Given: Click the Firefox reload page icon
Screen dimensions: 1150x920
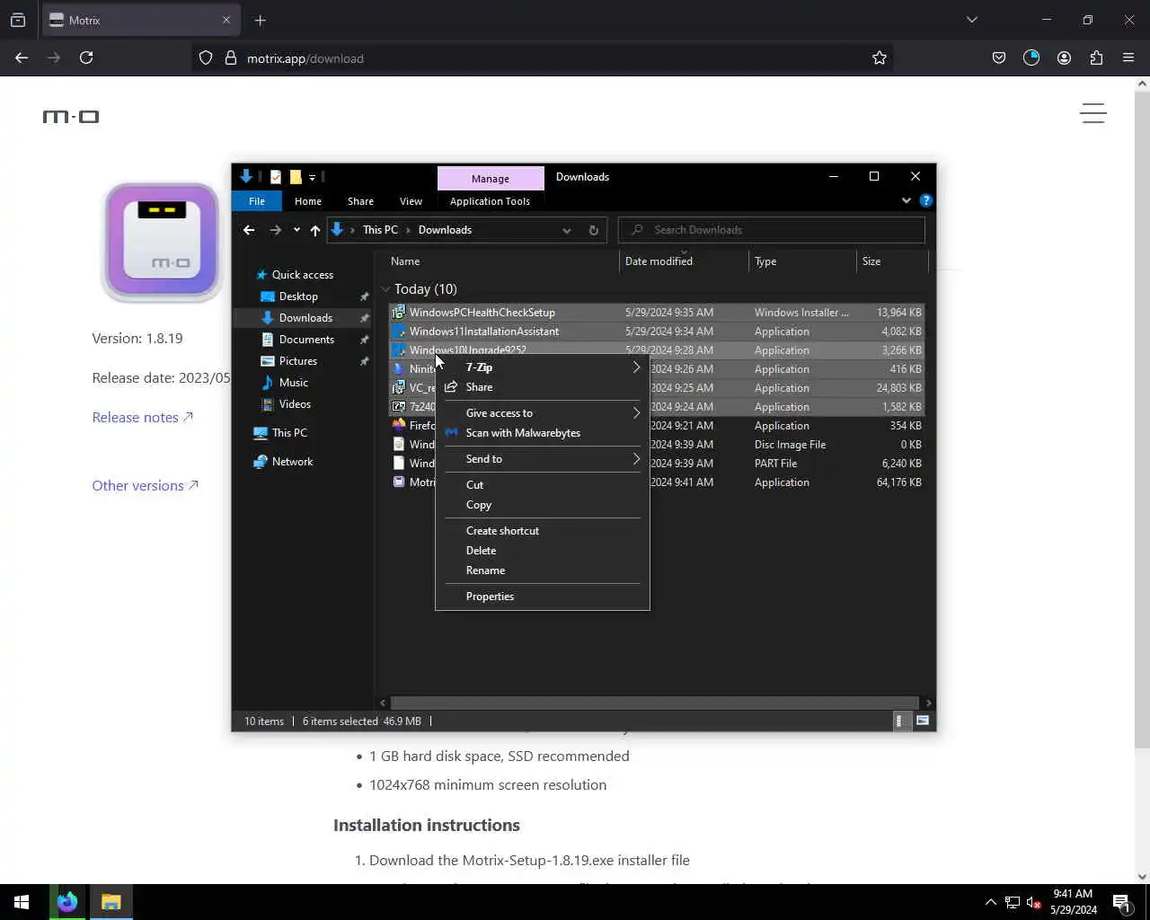Looking at the screenshot, I should (86, 57).
